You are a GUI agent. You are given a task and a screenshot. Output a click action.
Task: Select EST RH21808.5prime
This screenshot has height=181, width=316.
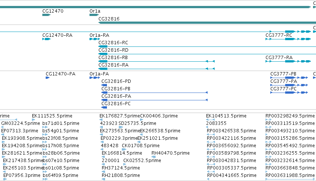pyautogui.click(x=121, y=175)
